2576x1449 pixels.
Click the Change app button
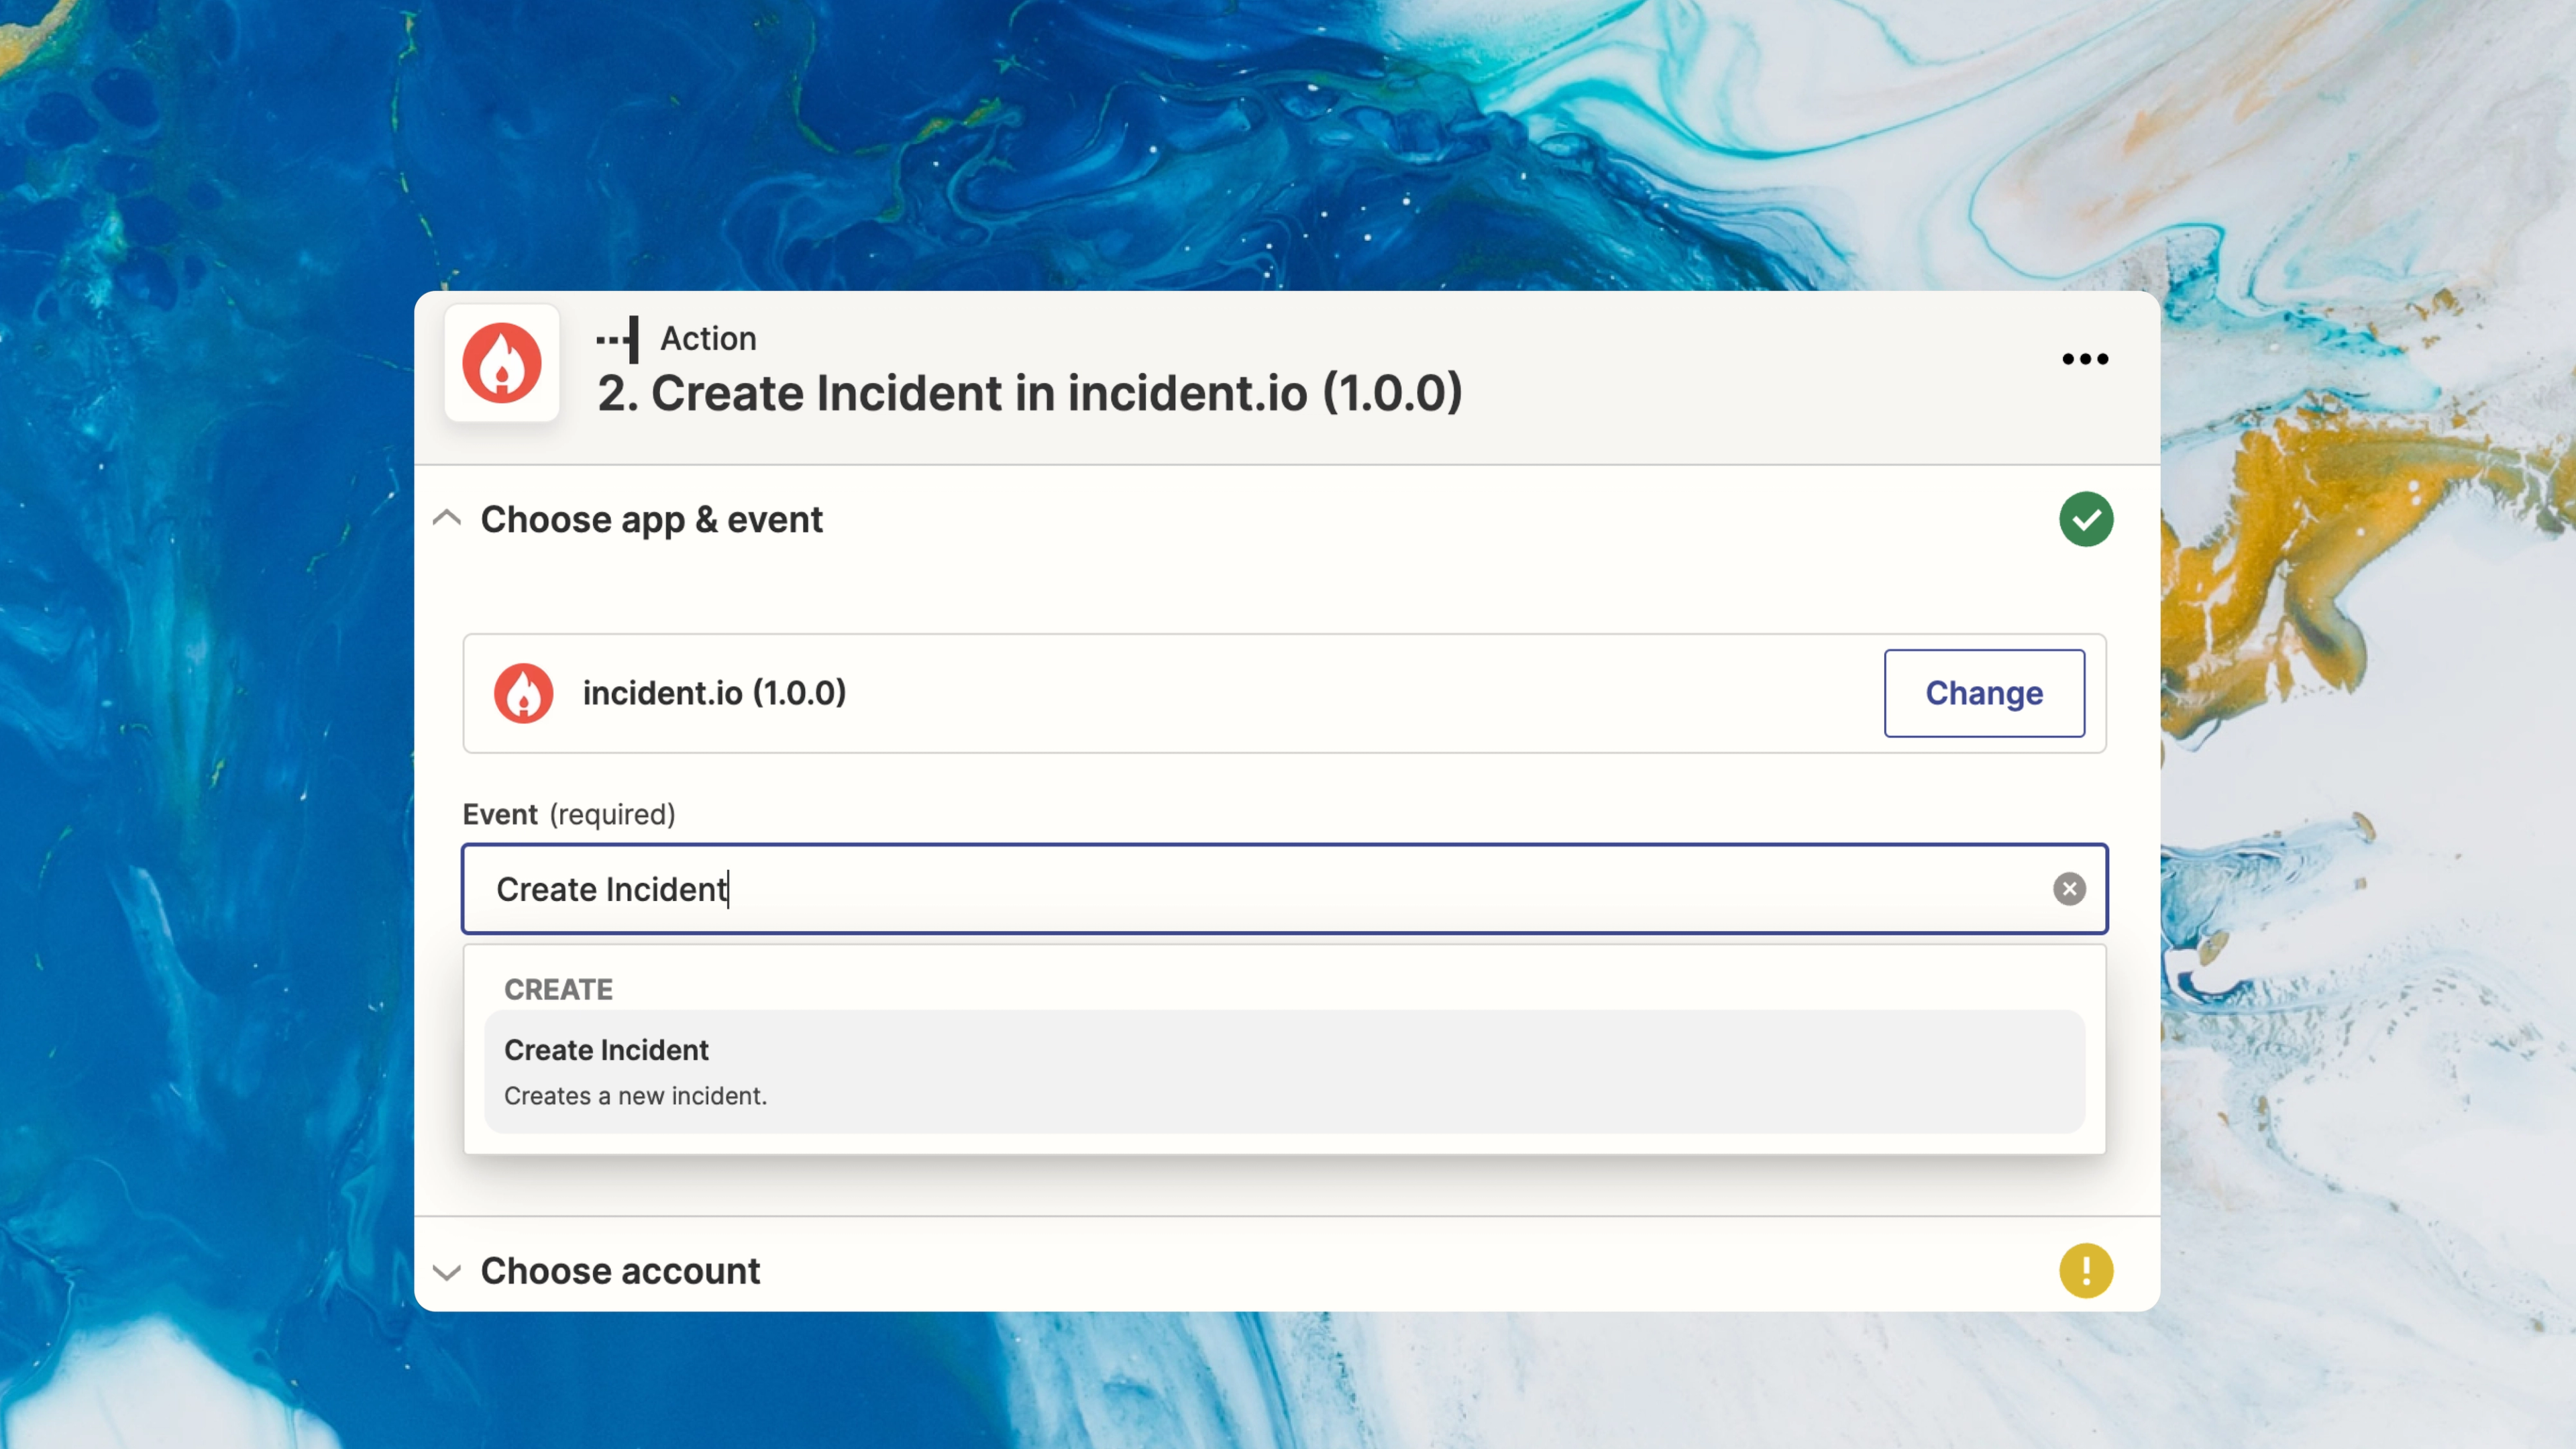[1984, 693]
